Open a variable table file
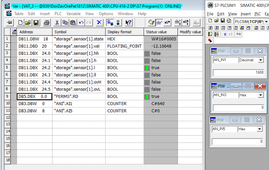The height and width of the screenshot is (170, 269). pos(28,23)
